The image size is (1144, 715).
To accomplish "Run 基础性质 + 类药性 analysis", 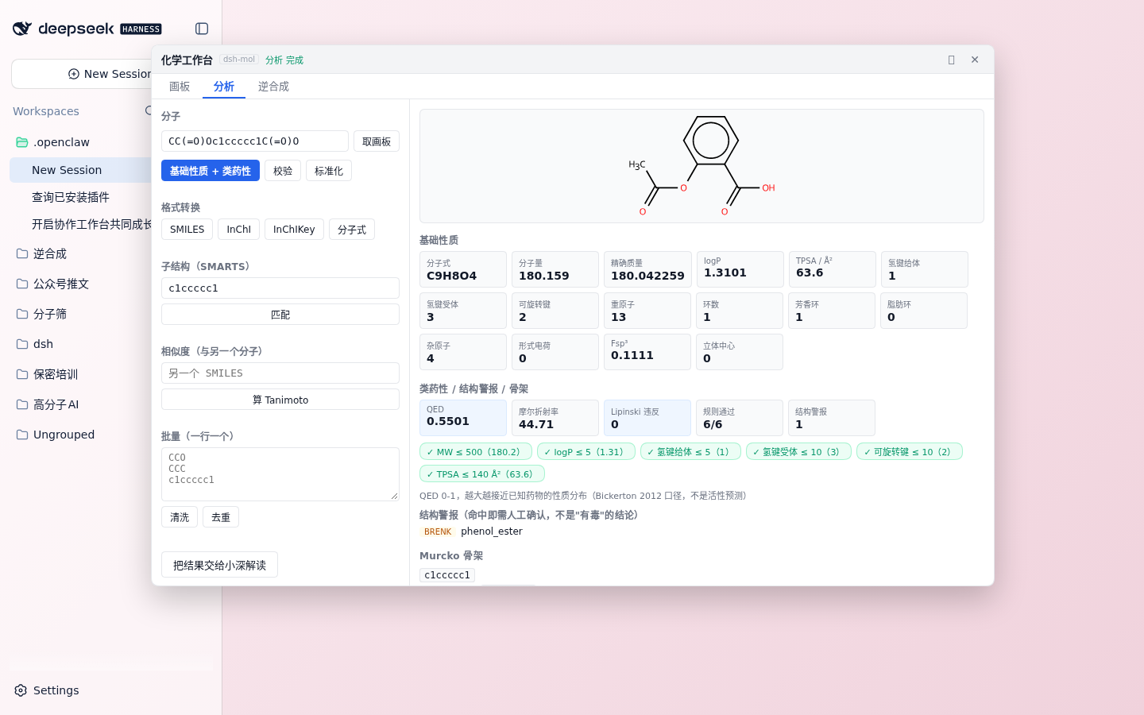I will coord(211,171).
